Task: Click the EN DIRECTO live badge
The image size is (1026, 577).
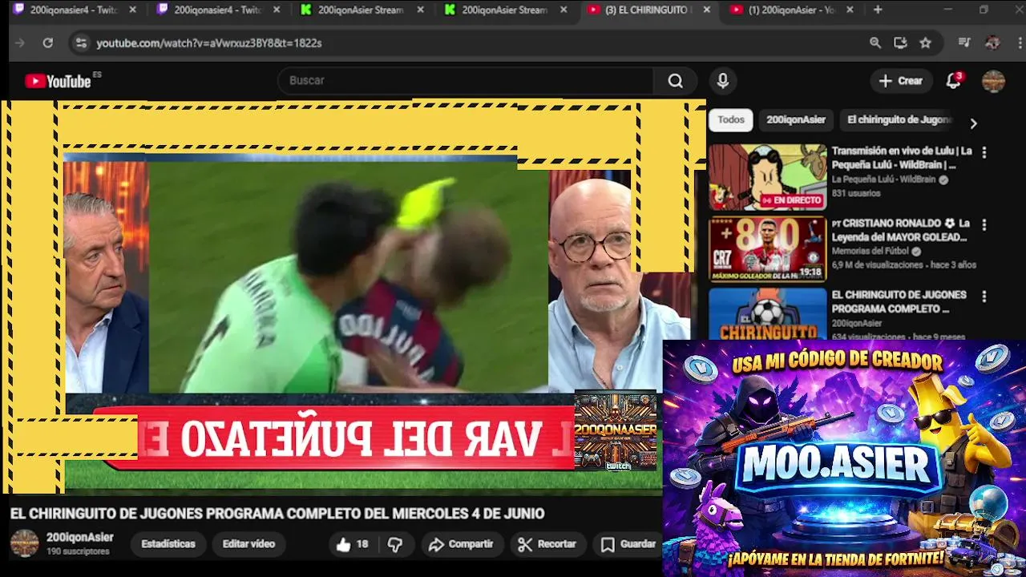Action: click(792, 200)
